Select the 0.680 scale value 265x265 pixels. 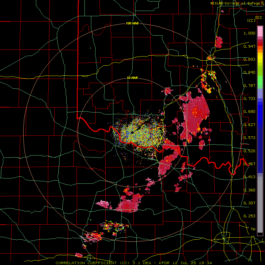pos(249,112)
